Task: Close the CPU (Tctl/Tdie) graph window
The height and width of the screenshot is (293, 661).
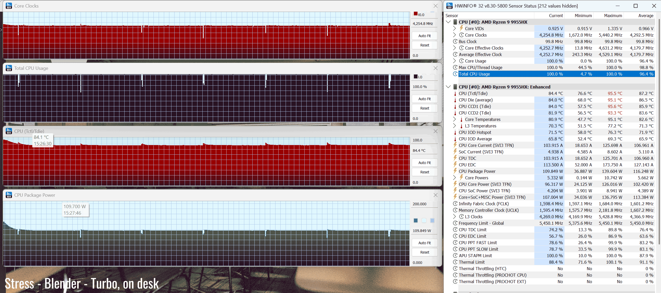Action: 435,131
